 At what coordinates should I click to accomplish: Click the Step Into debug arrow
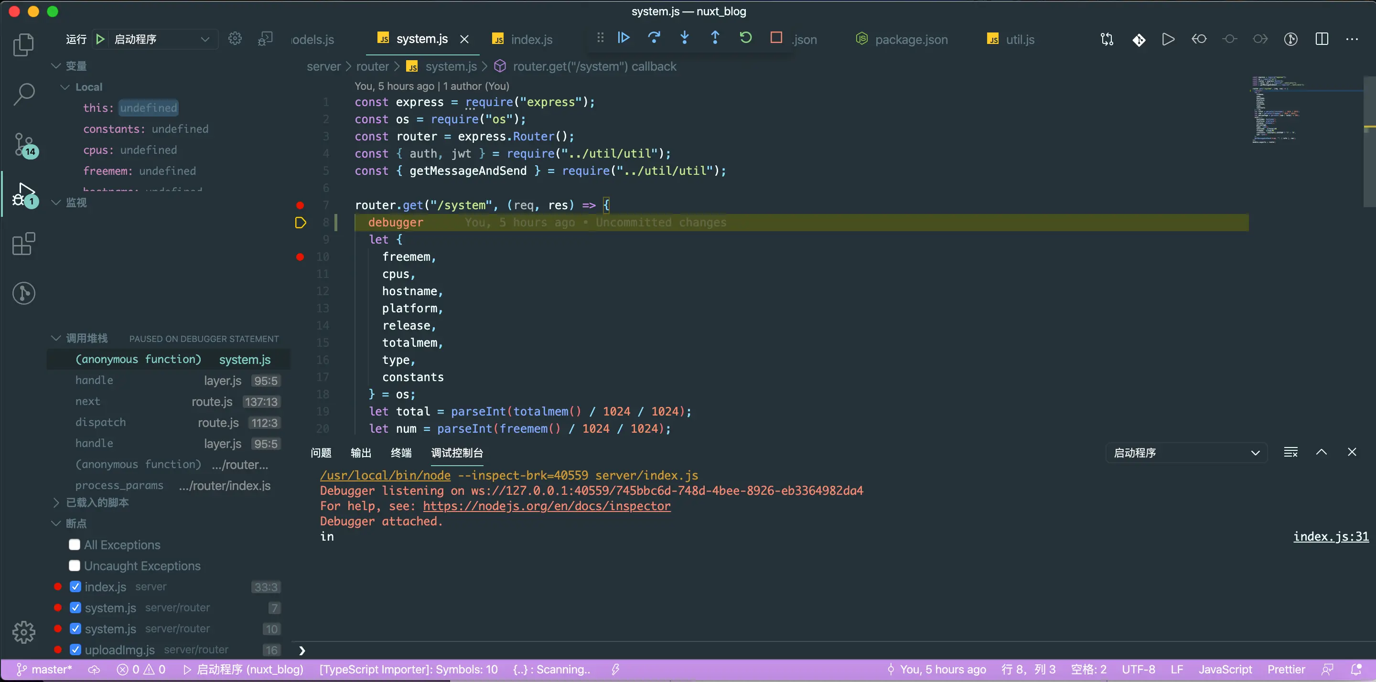pos(684,38)
